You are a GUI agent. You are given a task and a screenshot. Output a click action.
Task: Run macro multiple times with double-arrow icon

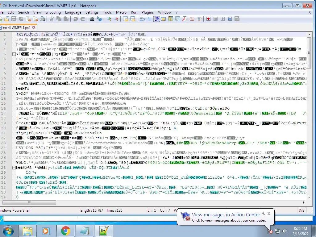[230, 19]
